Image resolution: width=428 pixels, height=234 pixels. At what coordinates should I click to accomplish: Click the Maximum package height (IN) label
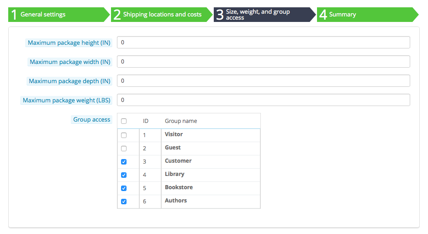coord(69,43)
